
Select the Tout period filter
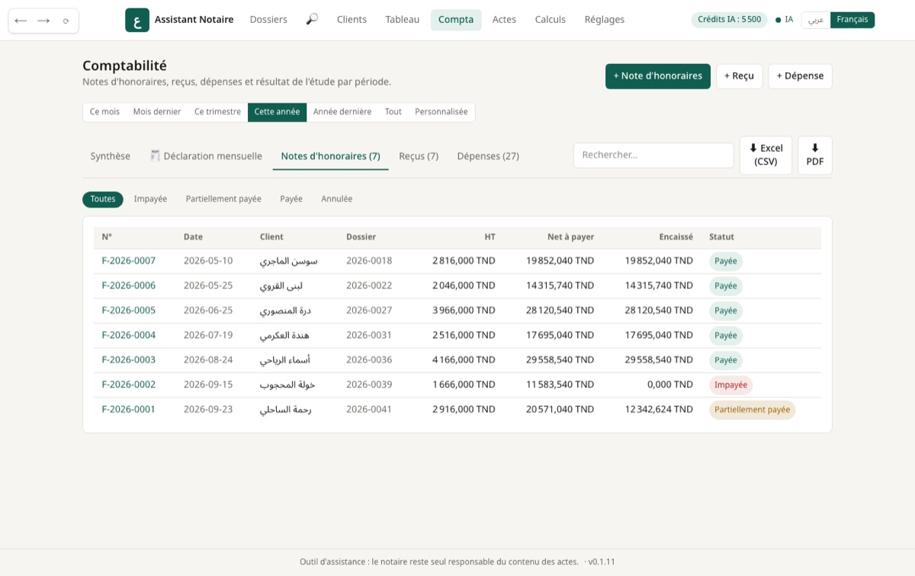pos(393,112)
